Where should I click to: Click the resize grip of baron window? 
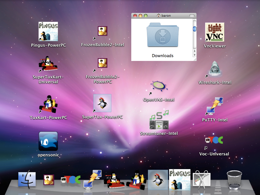click(x=195, y=59)
